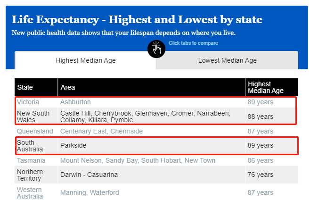This screenshot has width=310, height=208.
Task: Switch to the Lowest Median Age tab
Action: click(x=227, y=60)
